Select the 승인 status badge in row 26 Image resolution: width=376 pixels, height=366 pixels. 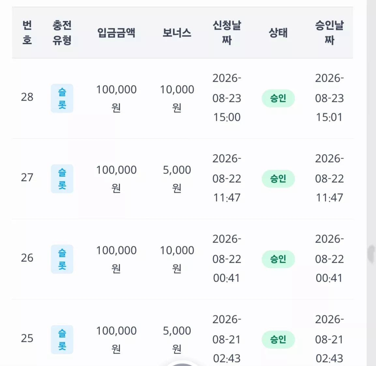tap(278, 259)
